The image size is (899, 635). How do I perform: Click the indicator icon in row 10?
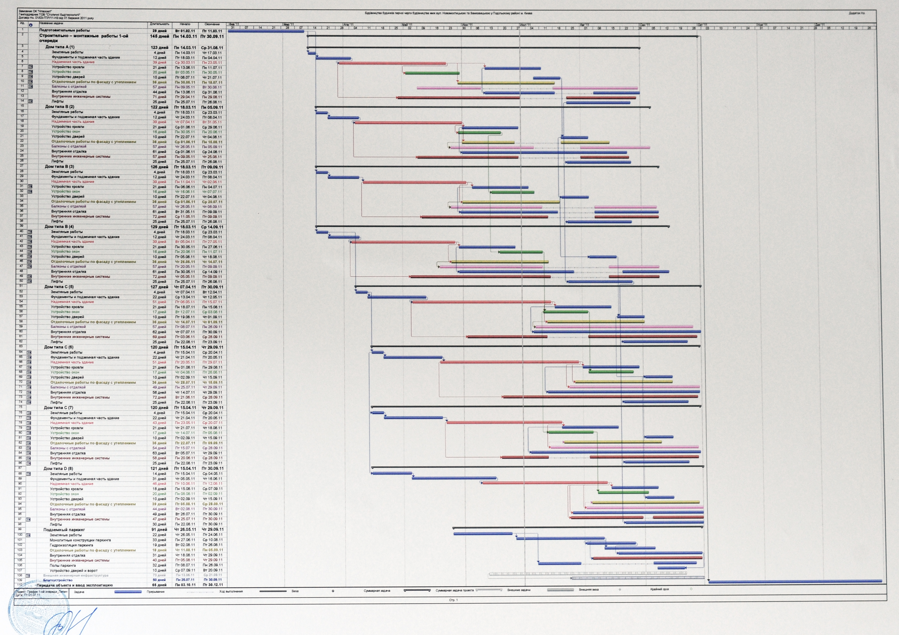pos(31,82)
